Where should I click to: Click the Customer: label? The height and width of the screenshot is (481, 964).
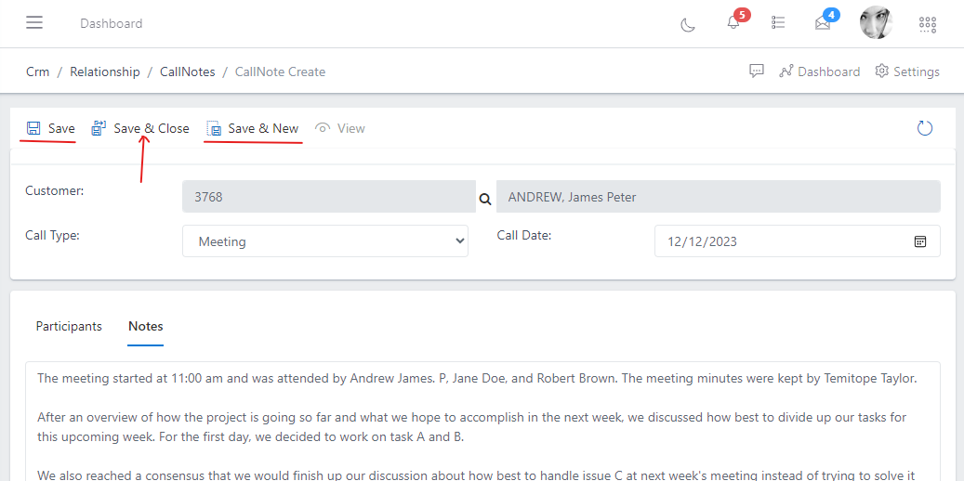(x=54, y=190)
